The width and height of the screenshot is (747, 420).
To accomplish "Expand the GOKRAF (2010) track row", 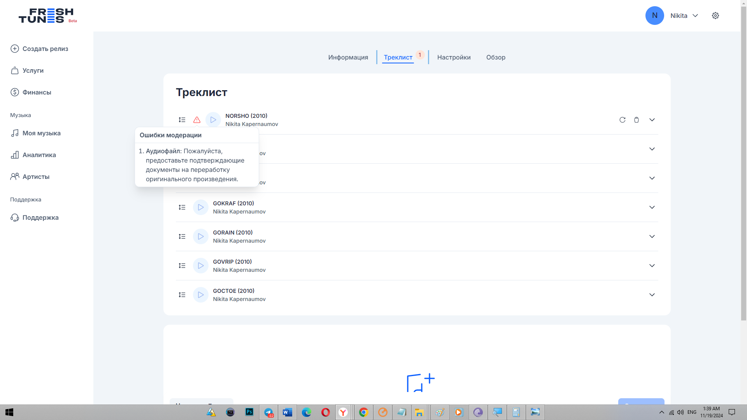I will (x=652, y=207).
